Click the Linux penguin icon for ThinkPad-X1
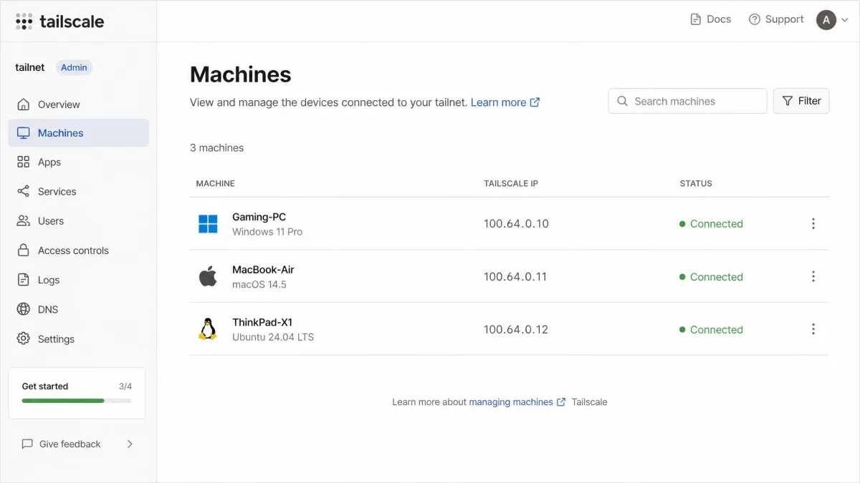 click(x=208, y=329)
